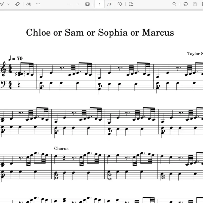Open the Find search magnifier icon
Viewport: 203px width, 203px height.
coord(174,4)
